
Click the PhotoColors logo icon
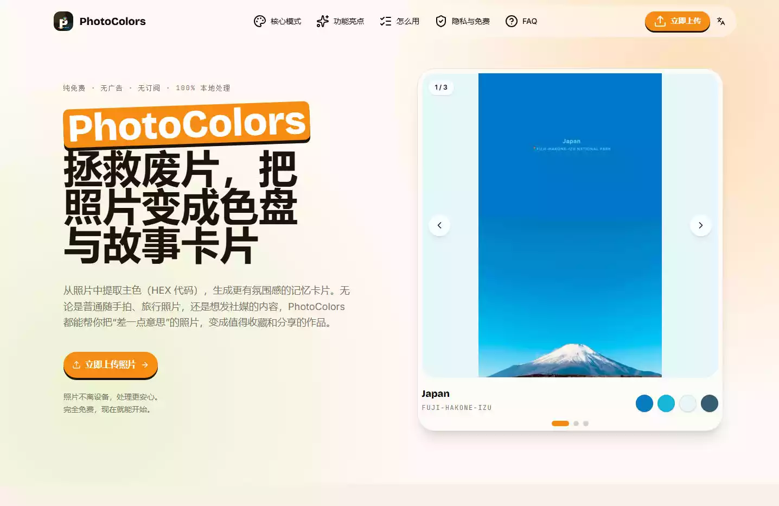coord(63,21)
